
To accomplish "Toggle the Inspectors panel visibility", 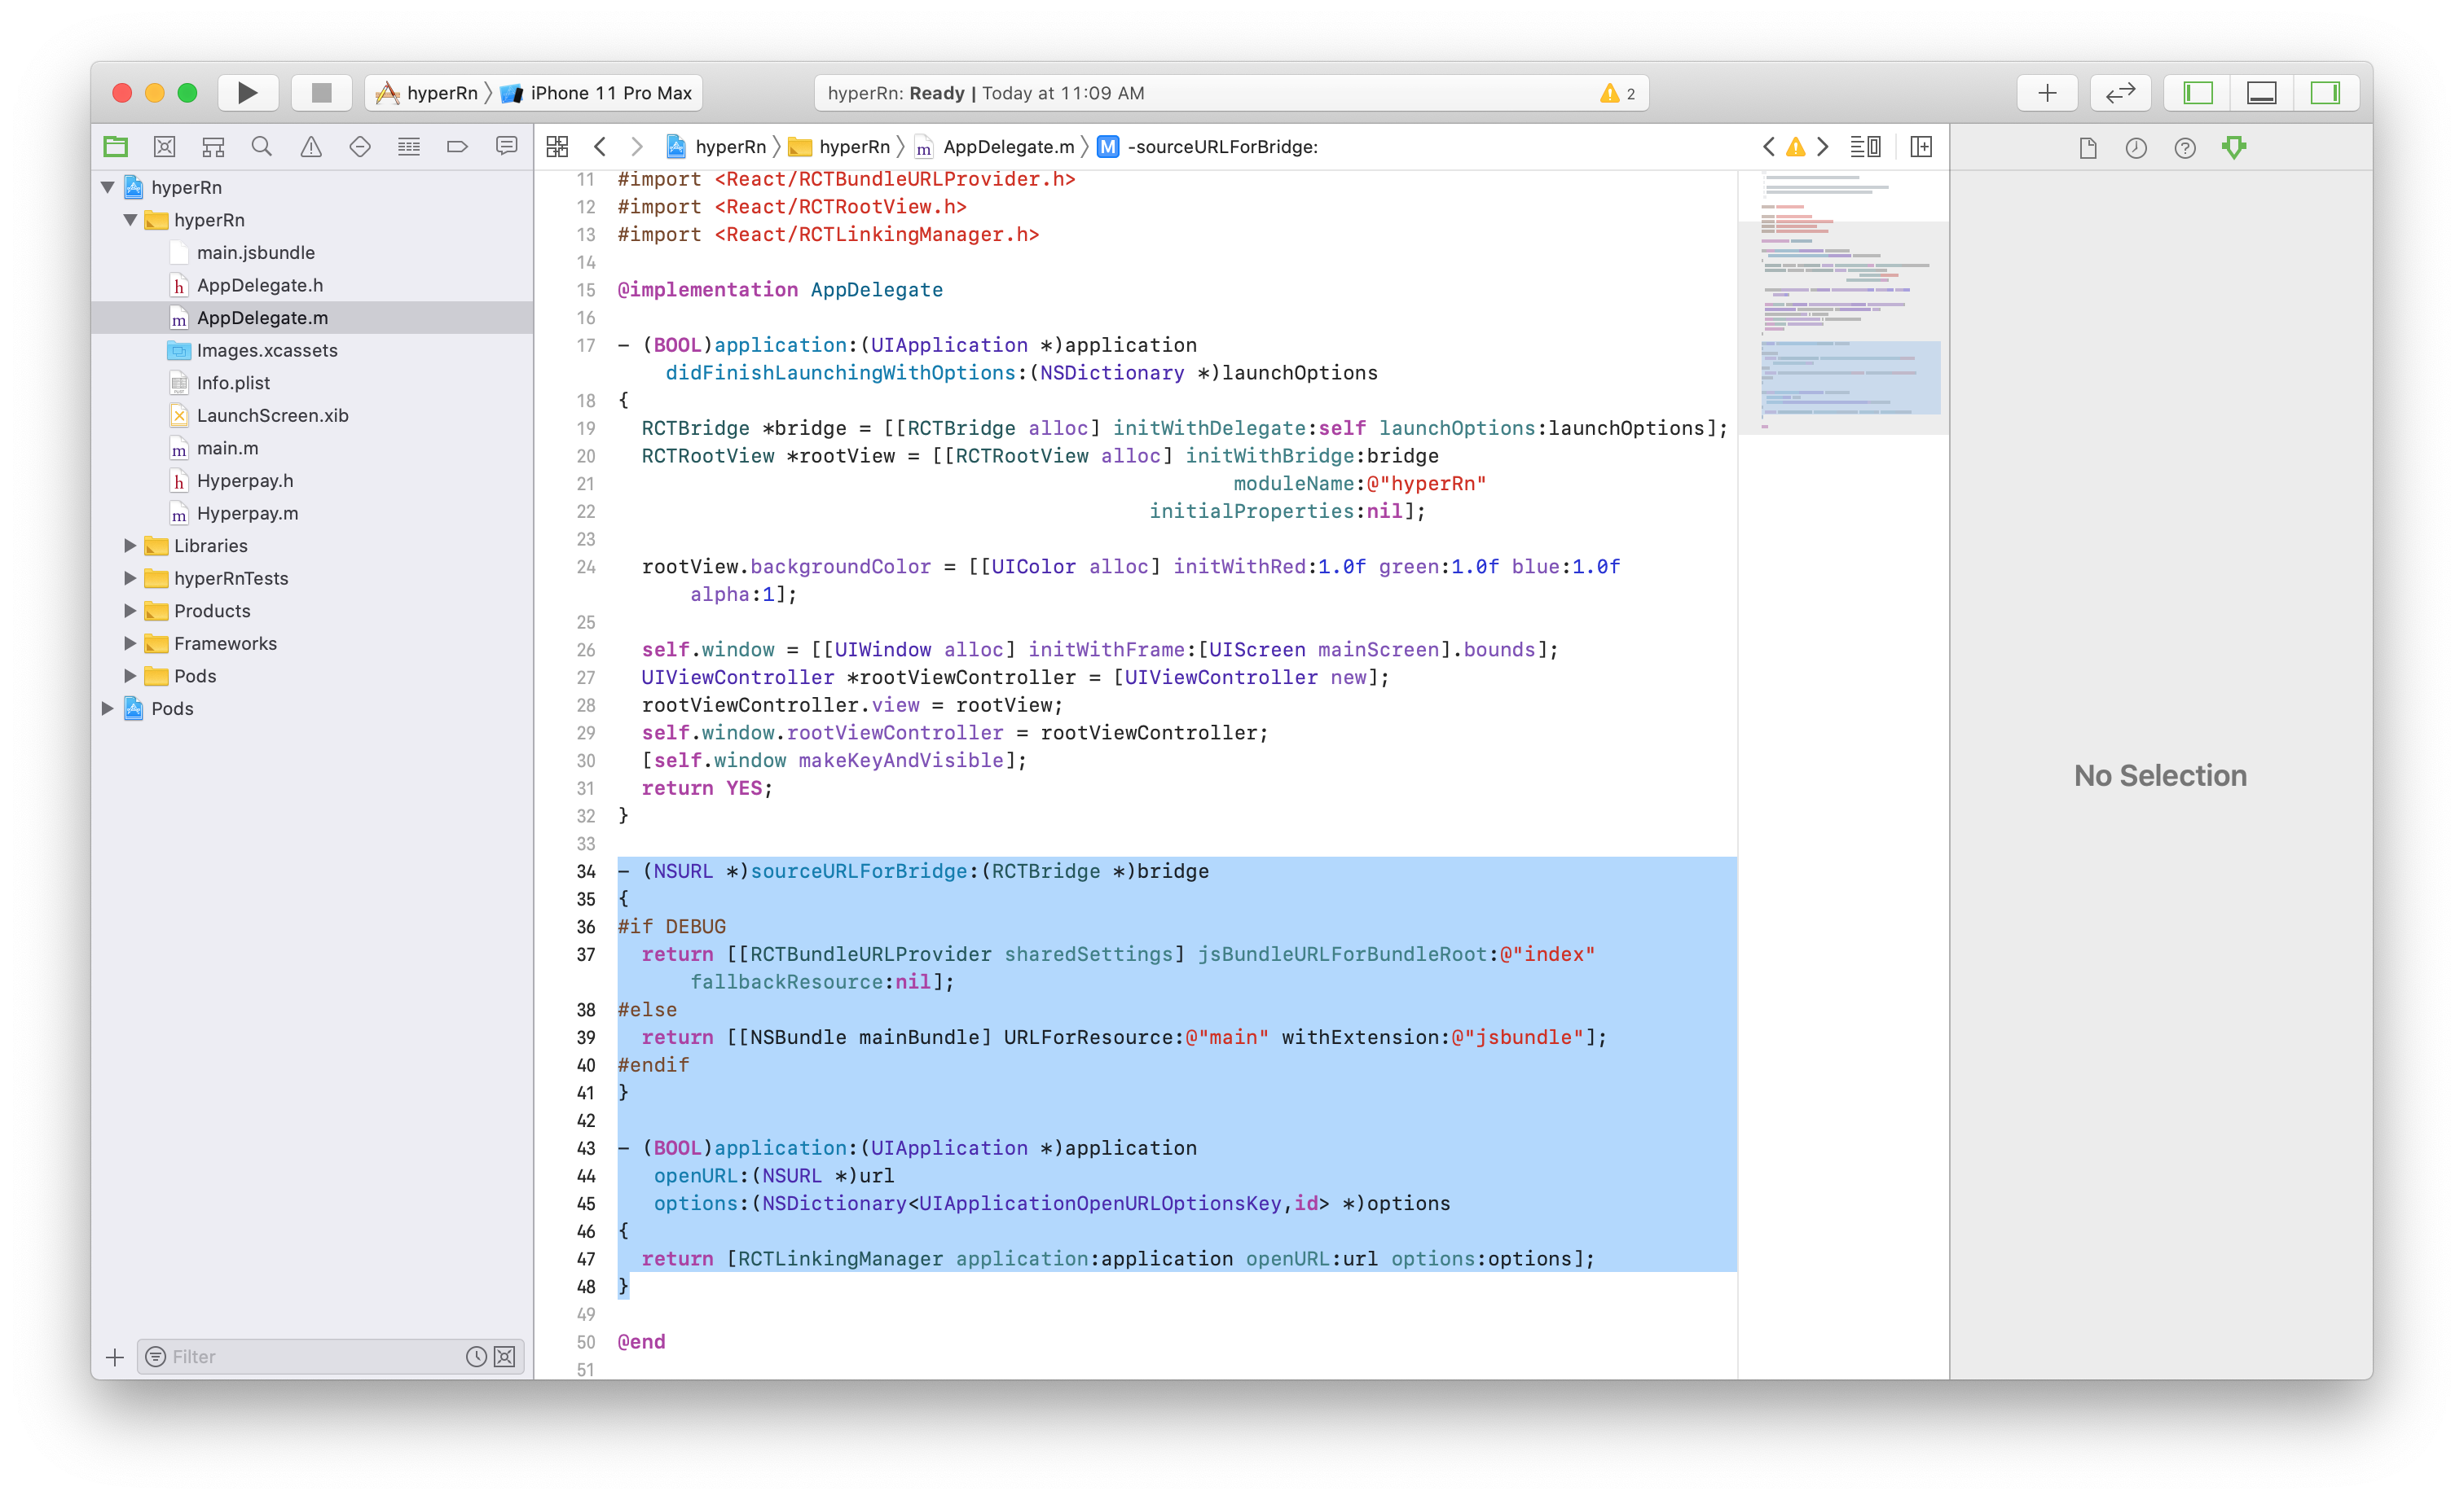I will (x=2325, y=93).
